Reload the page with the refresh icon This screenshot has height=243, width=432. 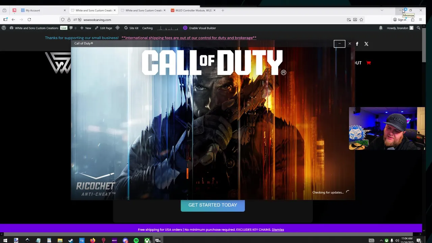pyautogui.click(x=29, y=20)
